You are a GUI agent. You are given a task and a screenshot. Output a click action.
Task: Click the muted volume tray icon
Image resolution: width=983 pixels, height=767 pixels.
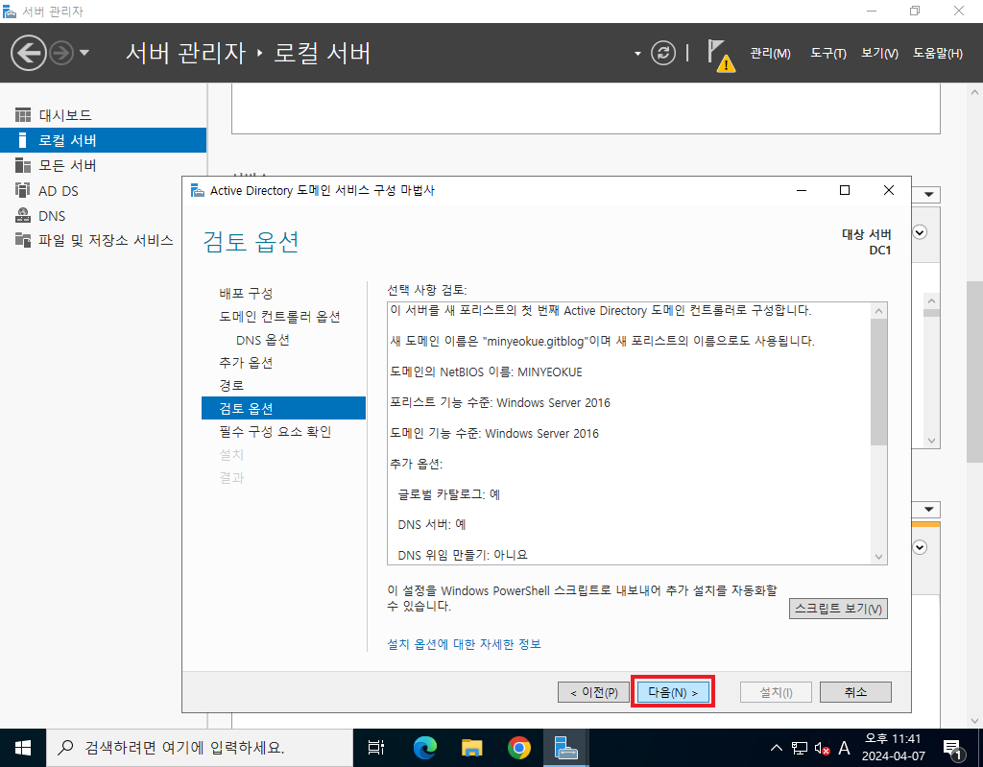(822, 748)
